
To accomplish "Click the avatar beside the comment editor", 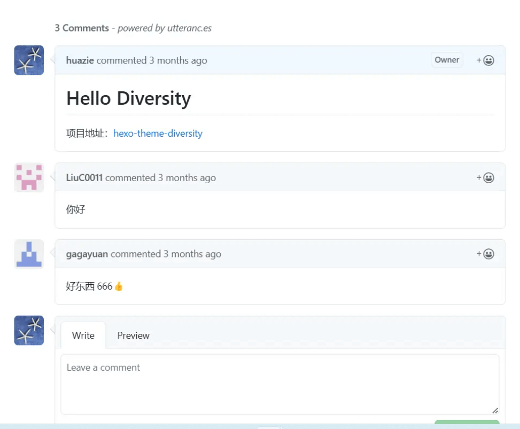I will pos(29,331).
